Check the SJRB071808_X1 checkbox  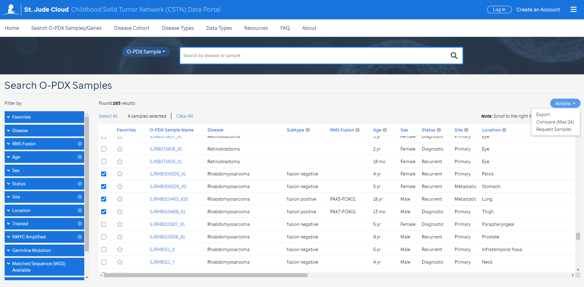(104, 149)
